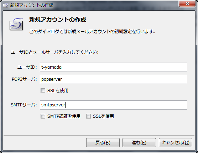Screen dimensions: 198x153
Task: Close the 新規アカウントの作成 dialog window
Action: click(x=187, y=4)
